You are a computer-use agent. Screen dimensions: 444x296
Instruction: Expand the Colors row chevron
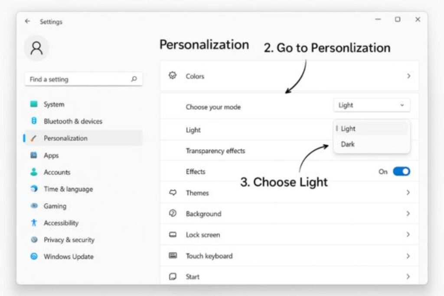tap(408, 76)
